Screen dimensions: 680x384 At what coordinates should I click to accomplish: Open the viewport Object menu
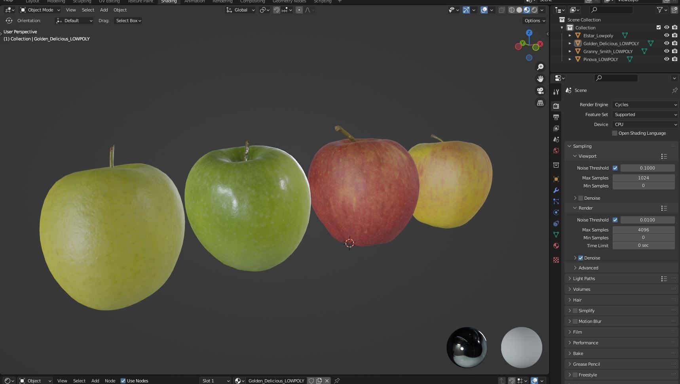tap(120, 10)
